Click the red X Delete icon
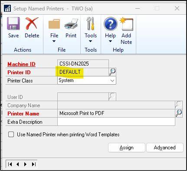This screenshot has height=171, width=187. click(x=32, y=23)
